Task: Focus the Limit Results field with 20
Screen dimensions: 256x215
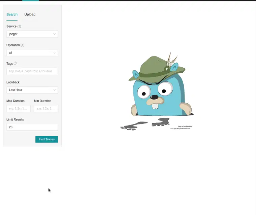Action: pos(32,127)
